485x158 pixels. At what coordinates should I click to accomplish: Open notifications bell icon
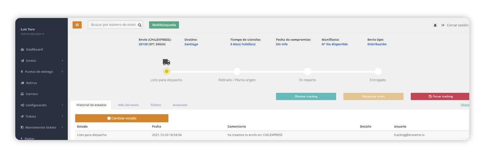435,25
